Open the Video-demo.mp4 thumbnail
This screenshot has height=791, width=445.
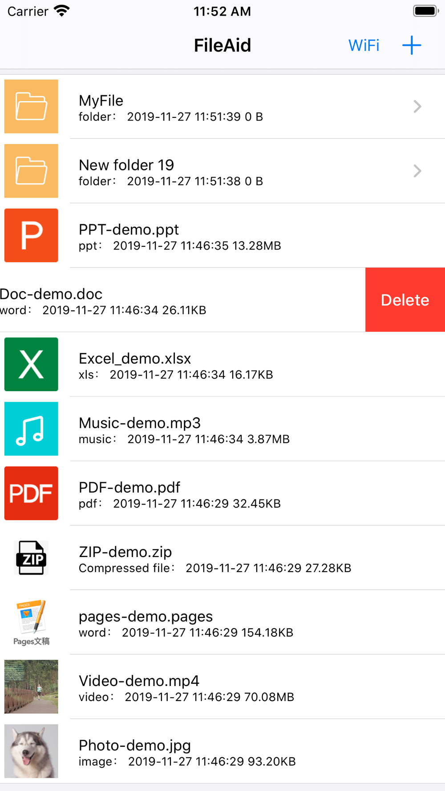tap(31, 686)
